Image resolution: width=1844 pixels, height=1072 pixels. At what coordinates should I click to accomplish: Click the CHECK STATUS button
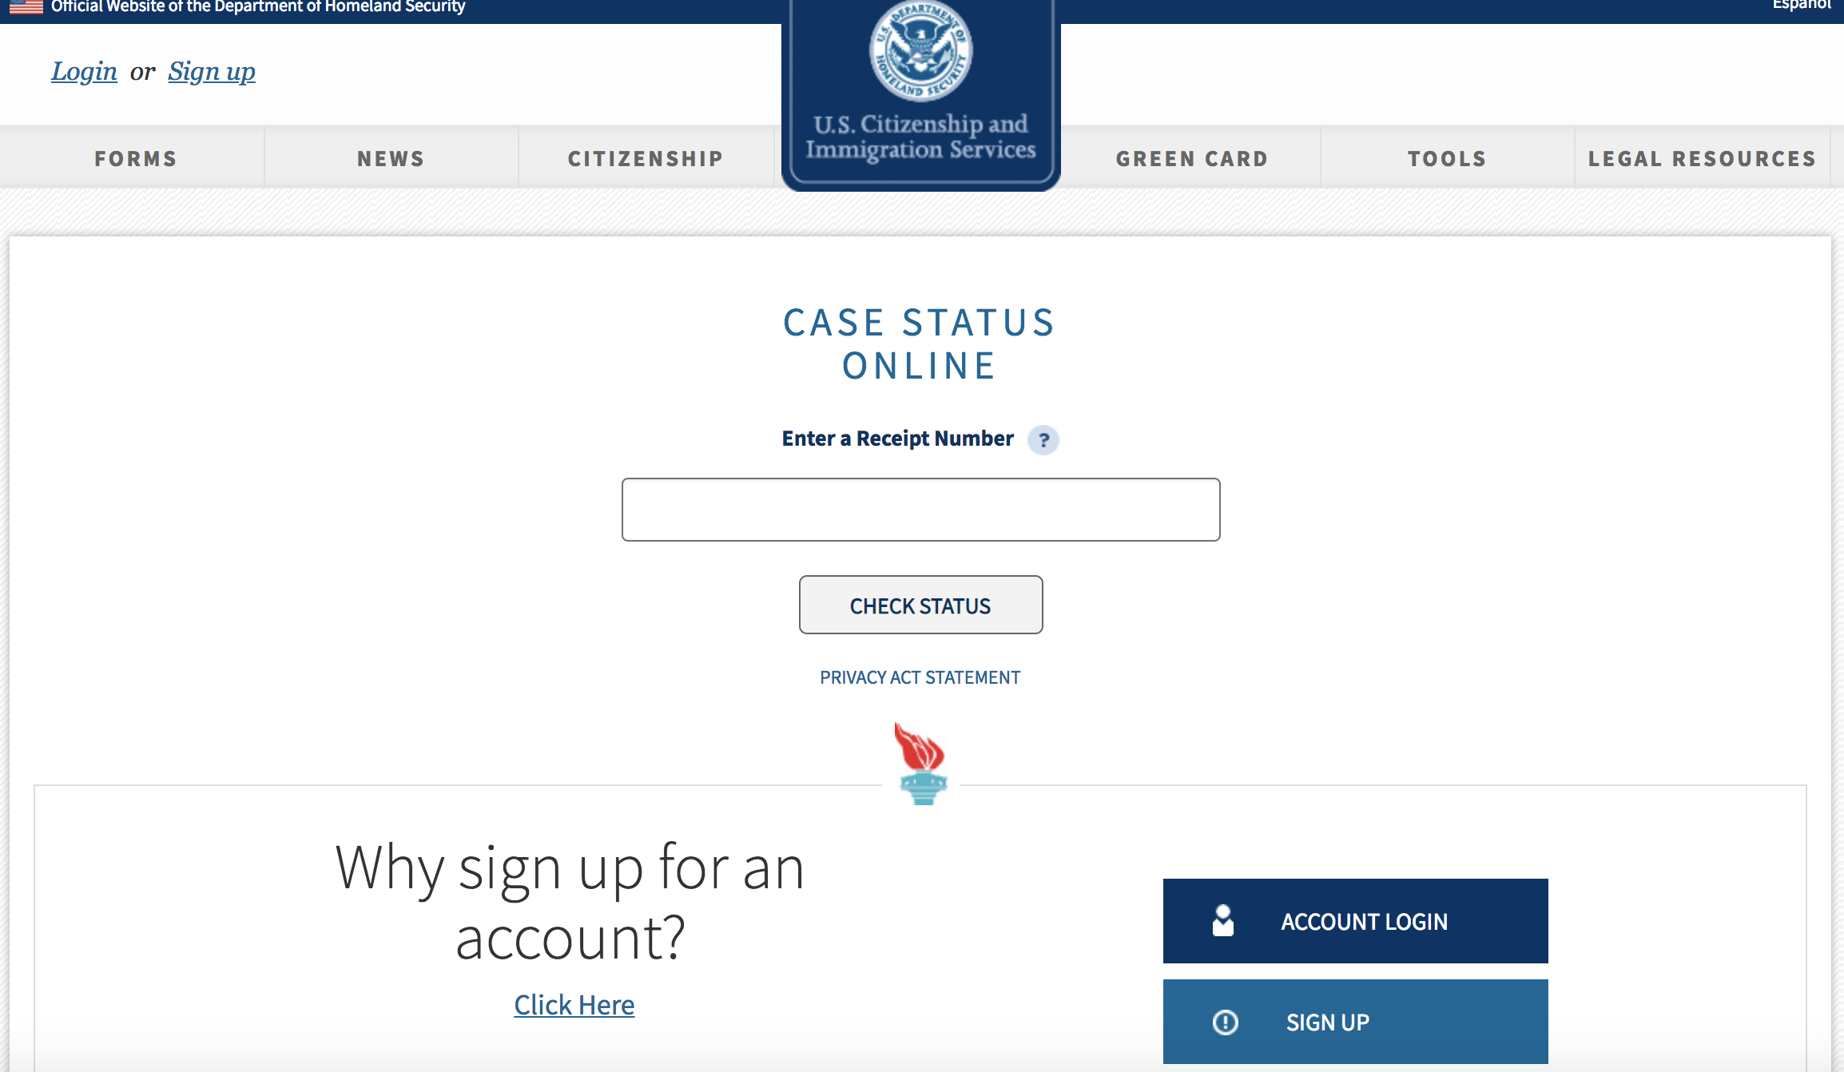(921, 604)
